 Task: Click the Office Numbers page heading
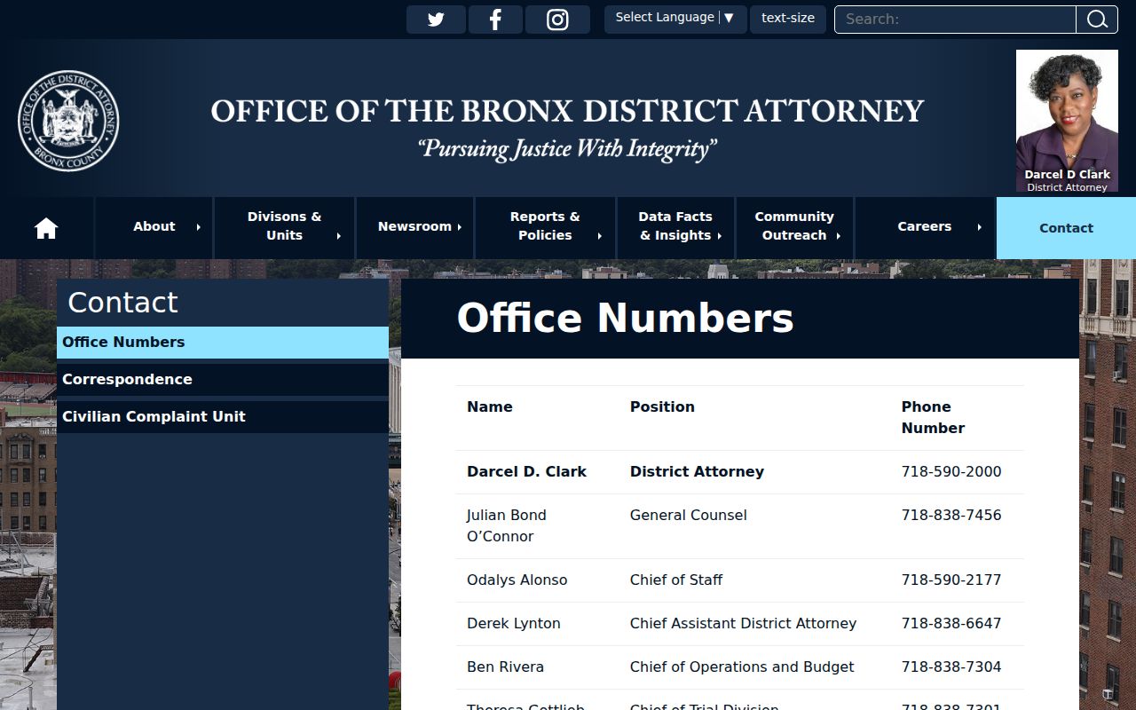pos(625,319)
